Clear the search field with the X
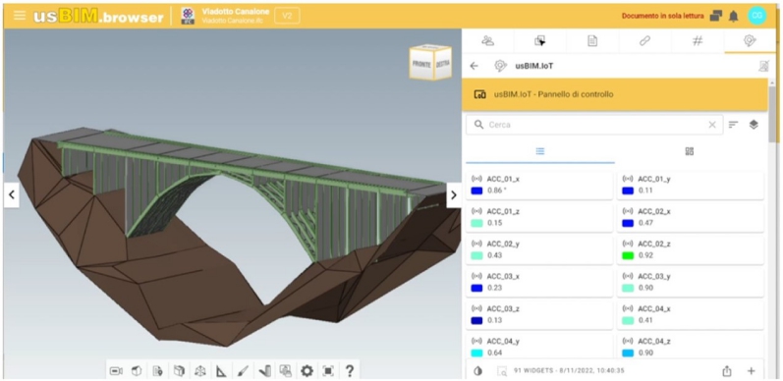 712,125
